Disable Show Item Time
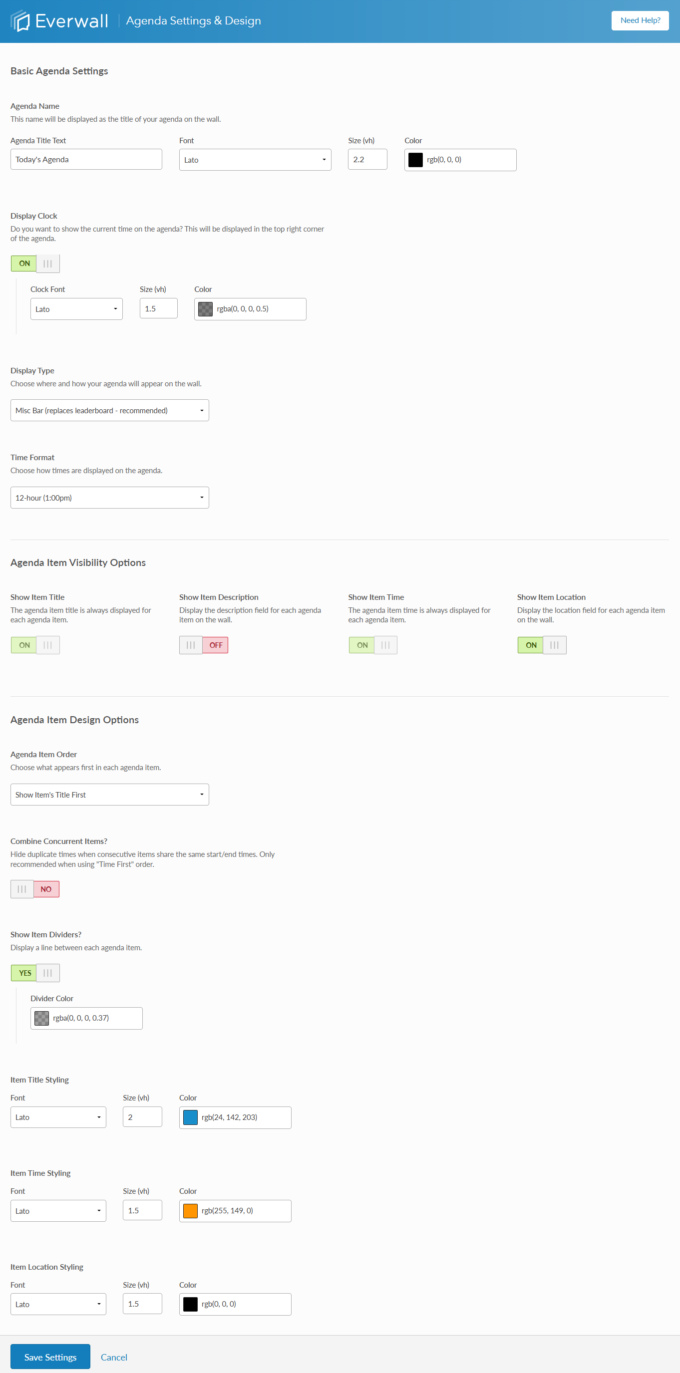Screen dimensions: 680x1373 385,645
